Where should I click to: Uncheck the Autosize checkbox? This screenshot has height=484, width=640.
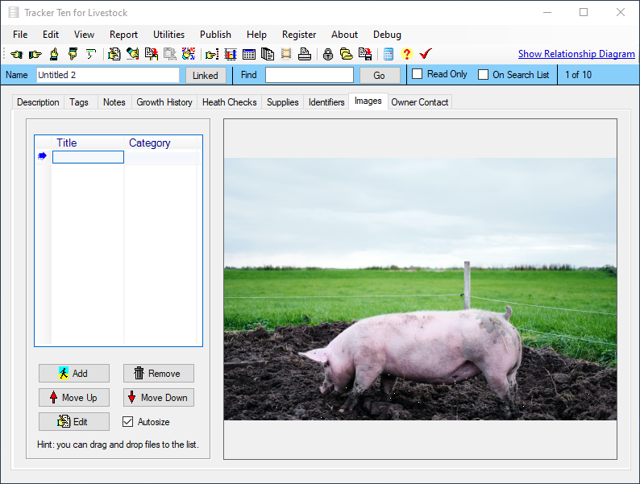coord(127,422)
